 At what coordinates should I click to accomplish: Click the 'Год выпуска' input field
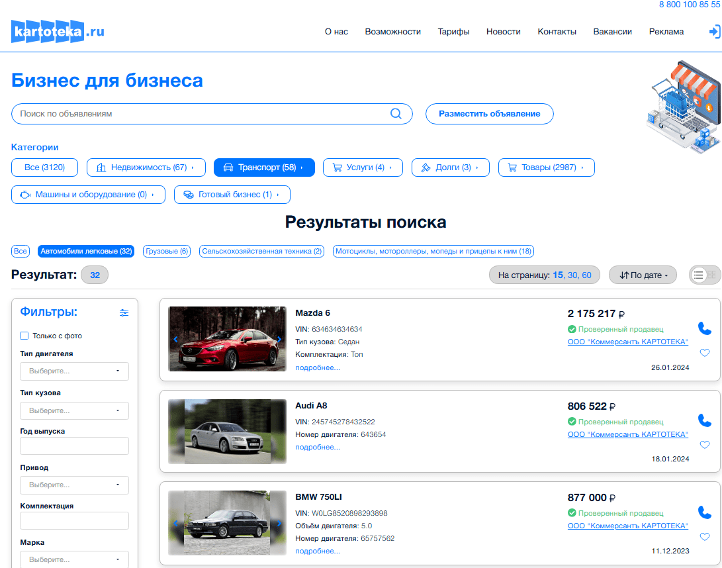tap(74, 446)
